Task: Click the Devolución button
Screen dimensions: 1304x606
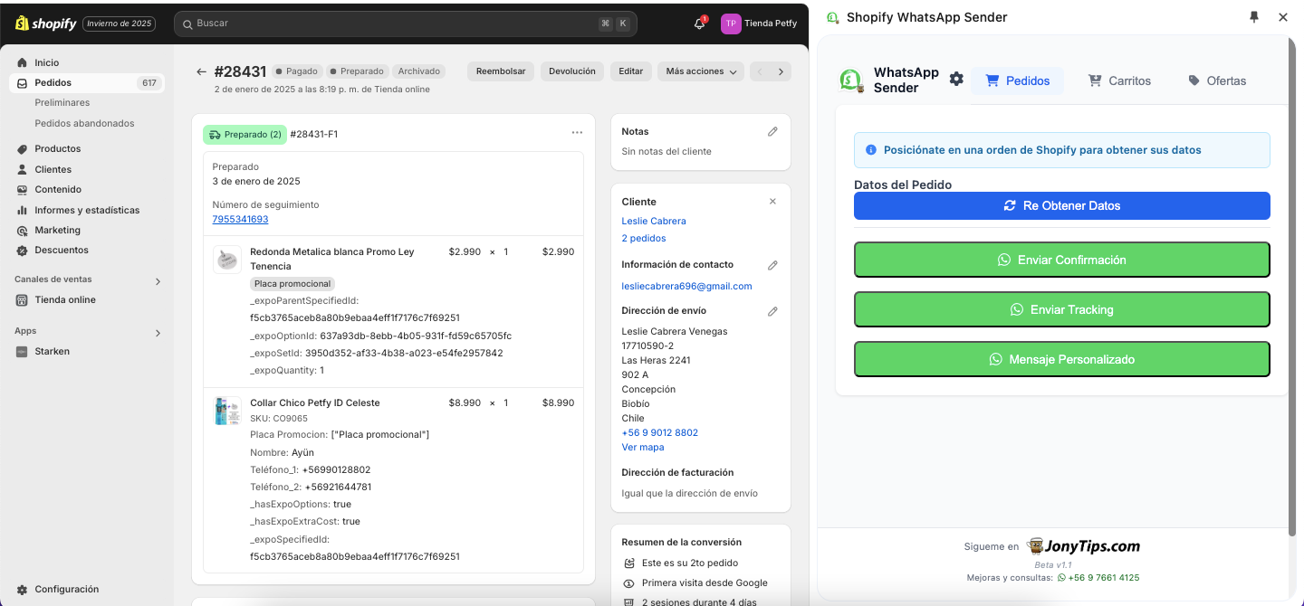Action: point(572,71)
